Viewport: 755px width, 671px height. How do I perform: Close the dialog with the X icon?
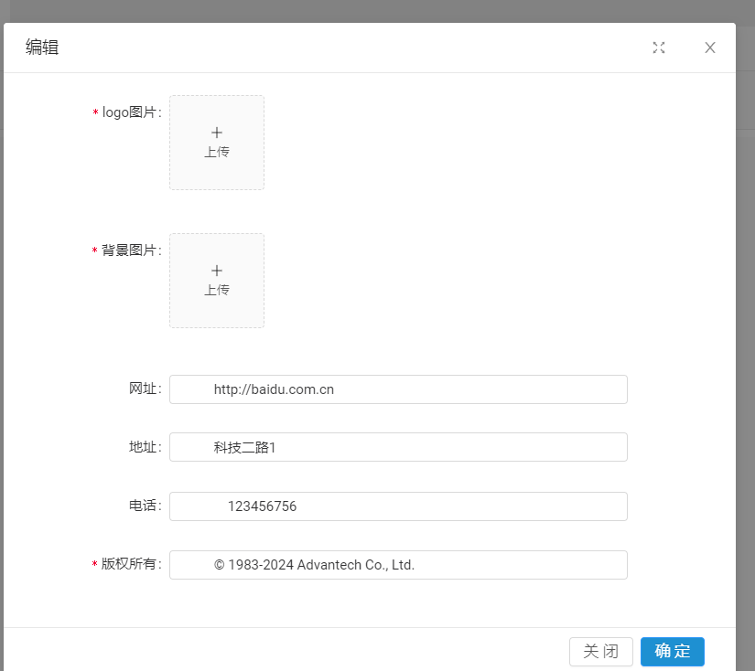click(710, 48)
